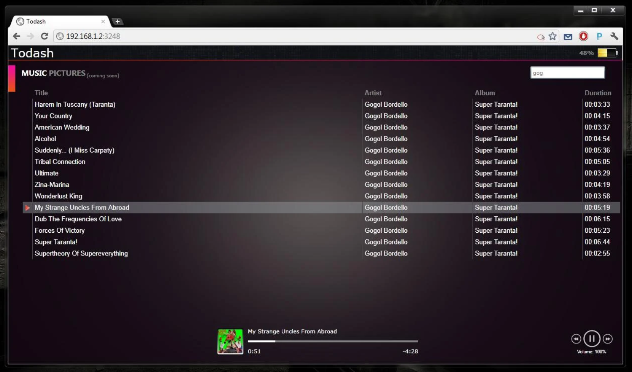Viewport: 632px width, 372px height.
Task: Click the Todash page title
Action: (32, 53)
